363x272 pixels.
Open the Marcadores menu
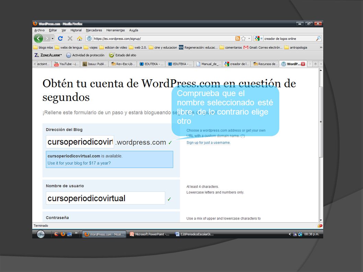(x=94, y=30)
